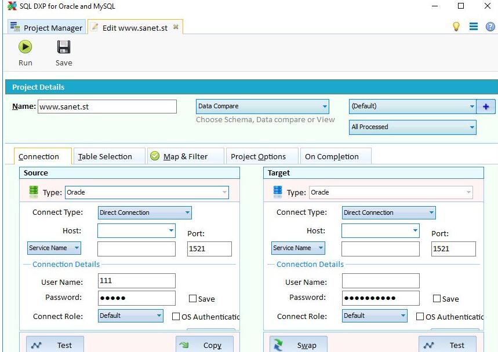Click Target Password field

[380, 298]
